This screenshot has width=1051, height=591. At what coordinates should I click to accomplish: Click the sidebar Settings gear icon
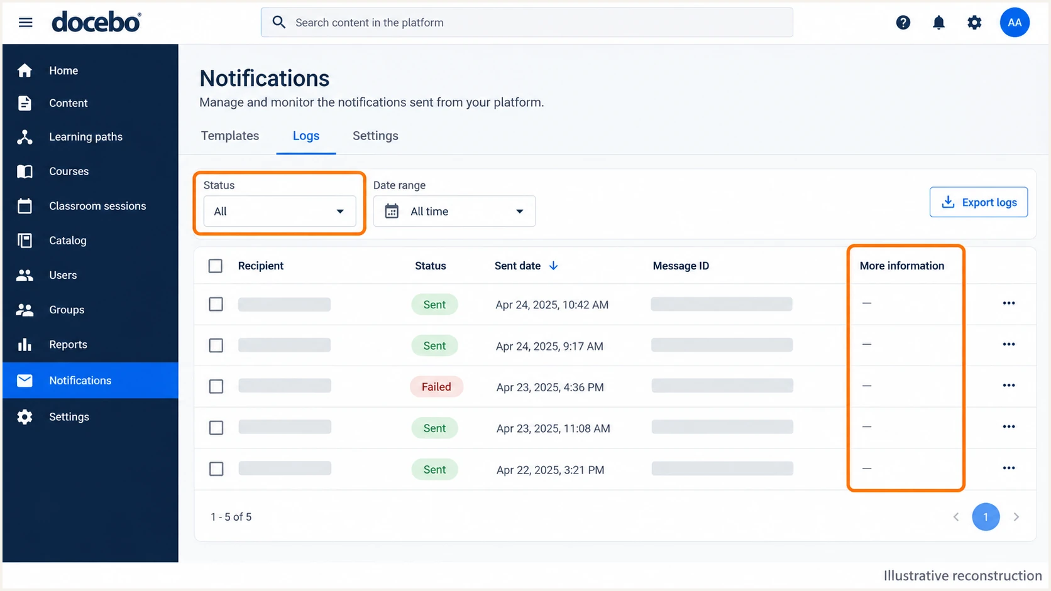25,417
